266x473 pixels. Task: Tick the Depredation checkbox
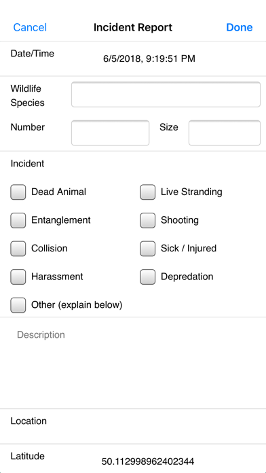pyautogui.click(x=148, y=277)
